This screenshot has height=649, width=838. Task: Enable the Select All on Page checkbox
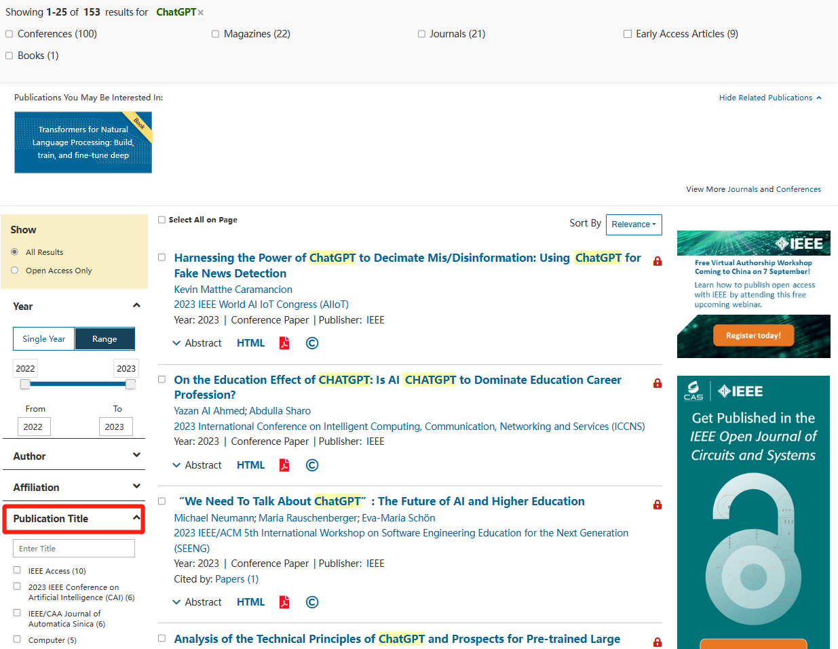[x=161, y=220]
